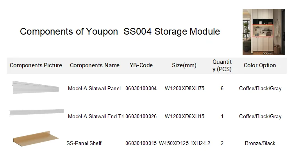This screenshot has width=293, height=161.
Task: Click the Bronze/Black color option cell
Action: point(260,143)
